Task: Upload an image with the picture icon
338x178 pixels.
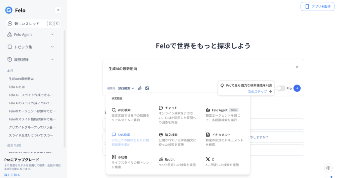Action: click(147, 88)
